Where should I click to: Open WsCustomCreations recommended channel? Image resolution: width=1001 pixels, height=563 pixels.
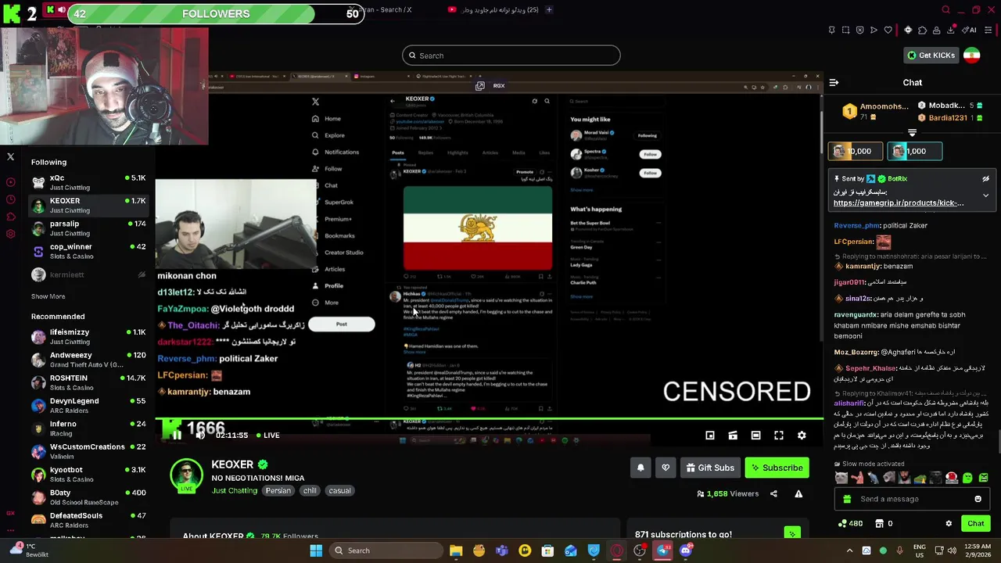pos(88,451)
